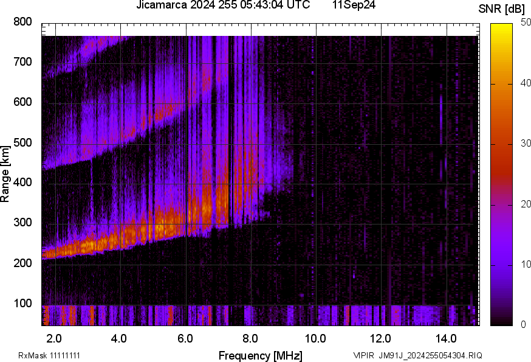Screen dimensions: 531x362
Task: Click the 500 range tick label
Action: click(22, 143)
